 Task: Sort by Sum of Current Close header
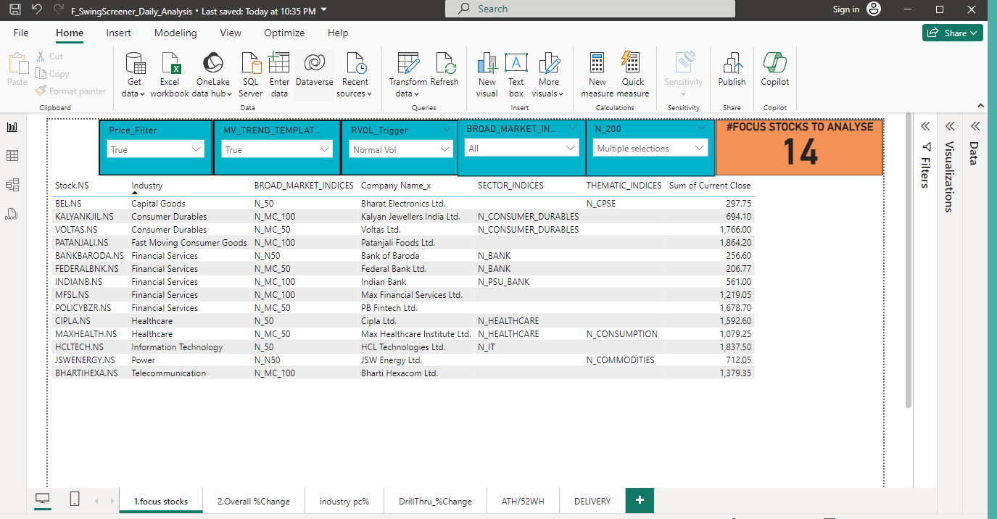710,186
